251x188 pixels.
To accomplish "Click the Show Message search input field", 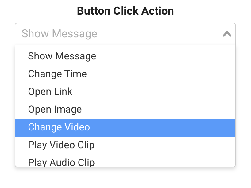I will click(120, 34).
